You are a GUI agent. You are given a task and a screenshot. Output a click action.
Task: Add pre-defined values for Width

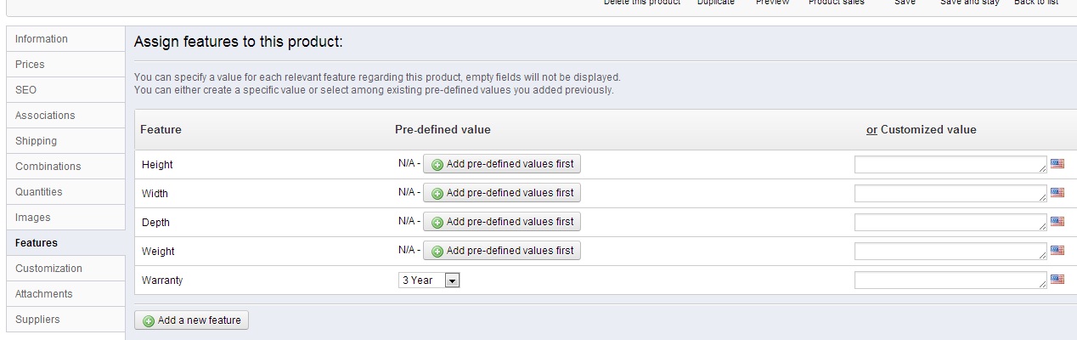point(502,193)
